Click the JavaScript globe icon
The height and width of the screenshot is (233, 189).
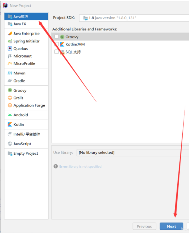click(x=10, y=144)
